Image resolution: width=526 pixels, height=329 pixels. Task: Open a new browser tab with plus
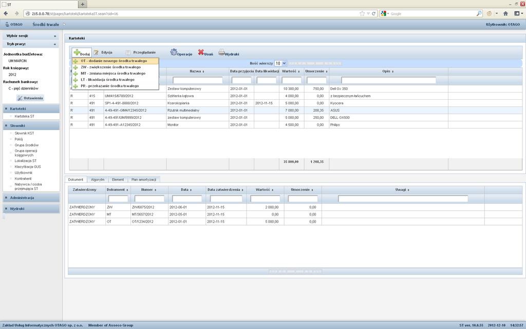coord(83,4)
